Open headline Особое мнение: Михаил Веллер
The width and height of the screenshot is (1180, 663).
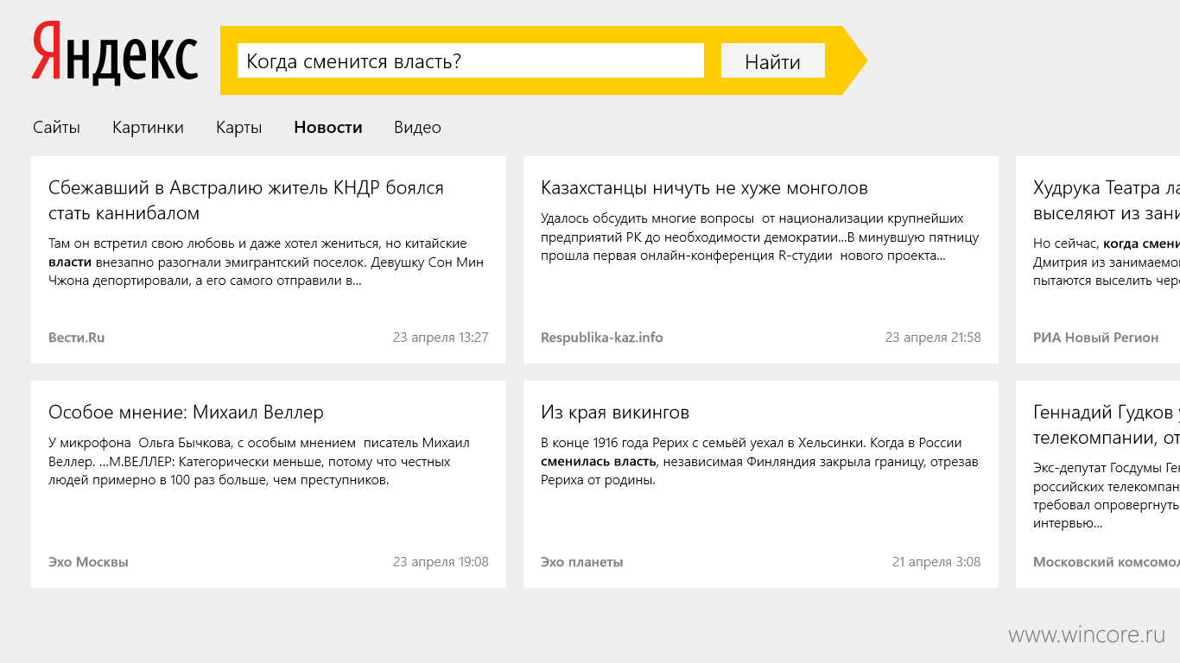point(186,413)
